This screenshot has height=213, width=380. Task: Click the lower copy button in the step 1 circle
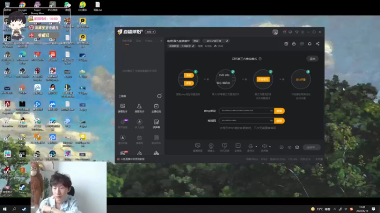click(x=189, y=83)
